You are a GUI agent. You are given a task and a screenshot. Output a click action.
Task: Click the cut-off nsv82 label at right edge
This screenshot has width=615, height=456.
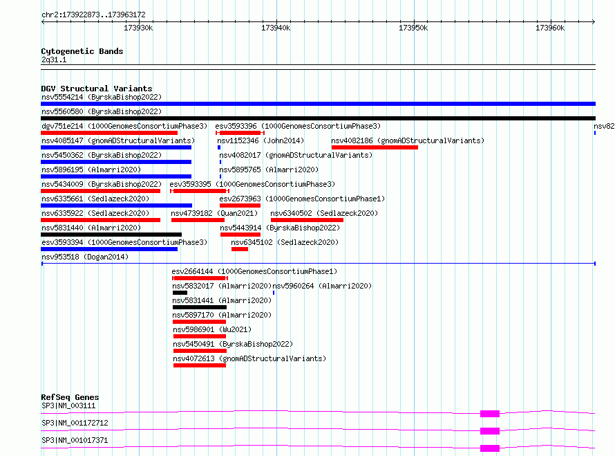coord(604,126)
